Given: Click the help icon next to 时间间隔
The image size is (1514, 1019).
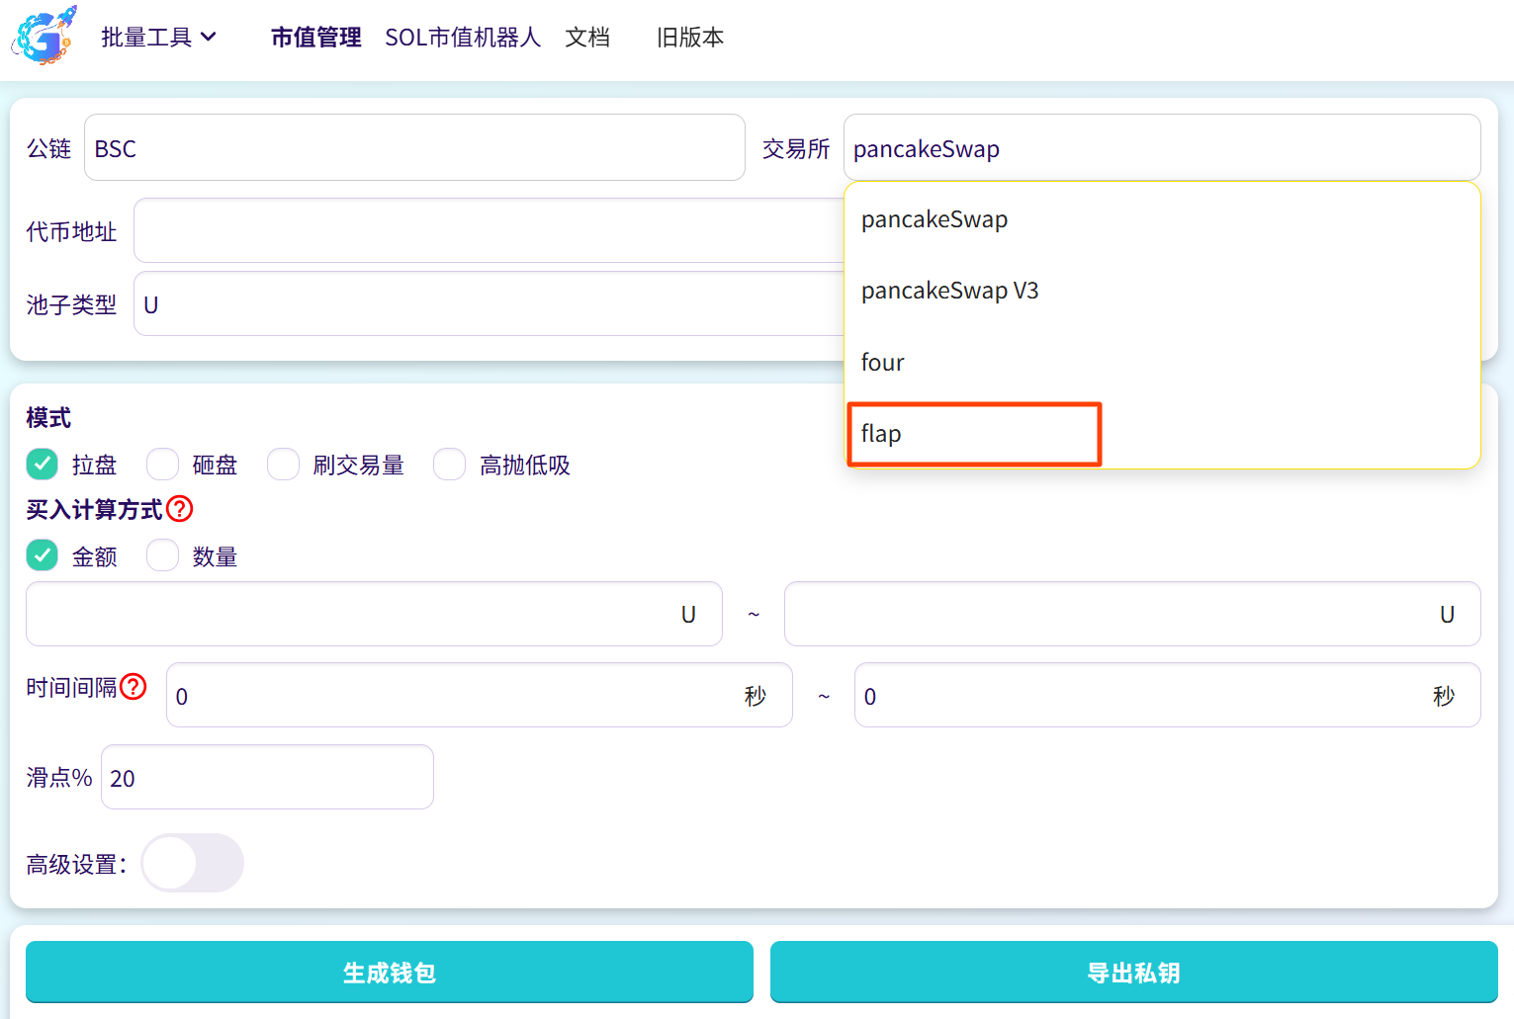Looking at the screenshot, I should tap(134, 687).
